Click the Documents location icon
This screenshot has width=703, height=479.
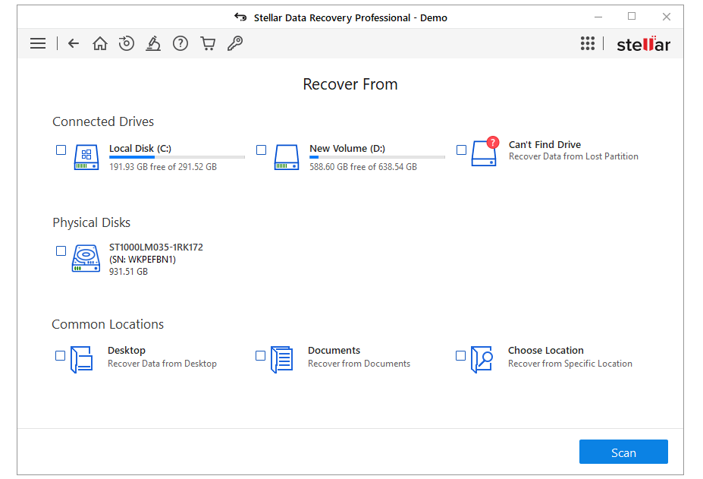click(x=282, y=359)
